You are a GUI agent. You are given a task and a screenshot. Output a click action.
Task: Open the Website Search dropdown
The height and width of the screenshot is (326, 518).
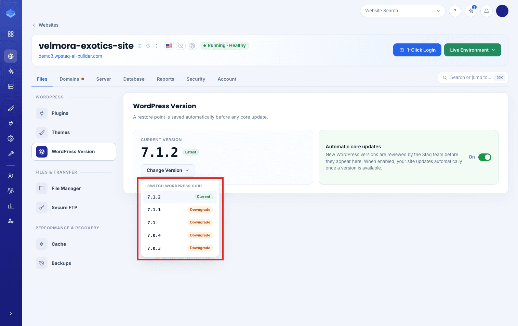coord(402,11)
